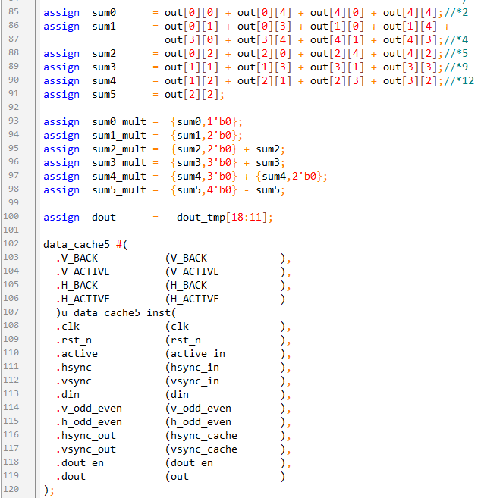The width and height of the screenshot is (484, 498).
Task: Click 'out[3][0]' on the continuation line 87
Action: [x=192, y=40]
